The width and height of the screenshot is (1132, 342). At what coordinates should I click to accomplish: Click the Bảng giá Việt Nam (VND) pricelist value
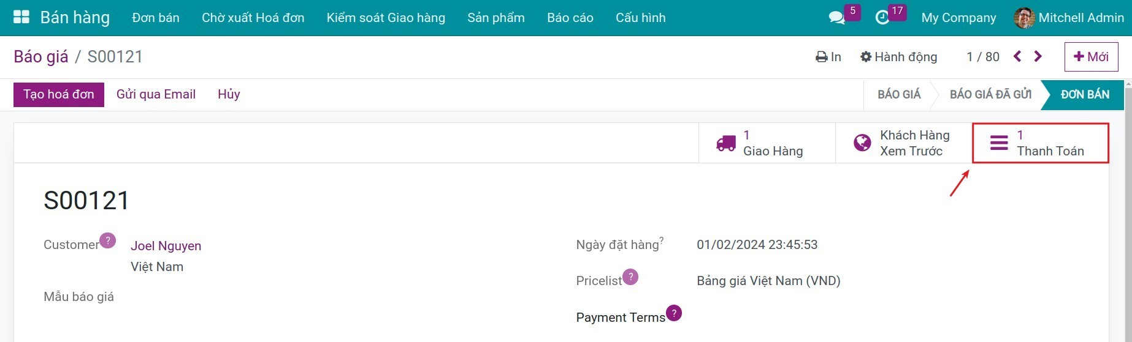(x=768, y=281)
